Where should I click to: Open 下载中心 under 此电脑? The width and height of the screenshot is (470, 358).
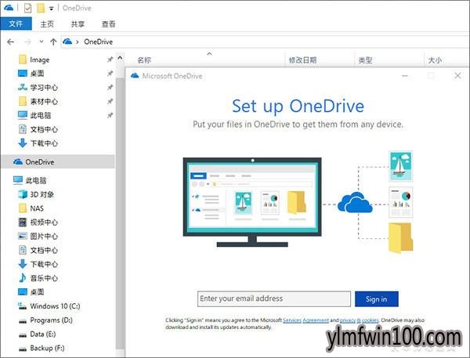pyautogui.click(x=38, y=264)
